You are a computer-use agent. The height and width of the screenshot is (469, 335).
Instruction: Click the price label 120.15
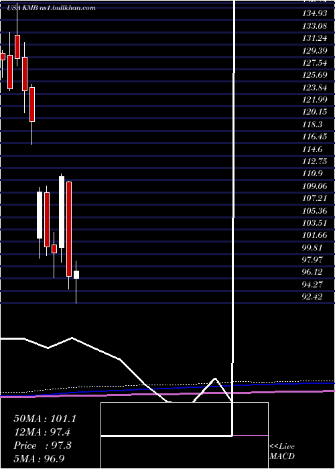point(314,112)
